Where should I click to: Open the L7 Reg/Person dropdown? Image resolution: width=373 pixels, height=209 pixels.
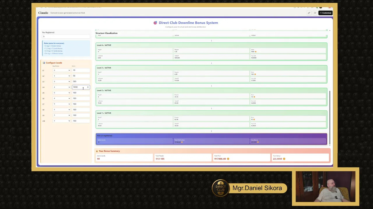coord(61,104)
